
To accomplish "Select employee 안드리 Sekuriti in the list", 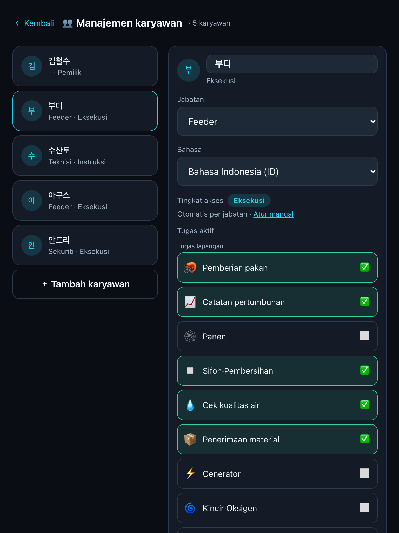I will [85, 245].
